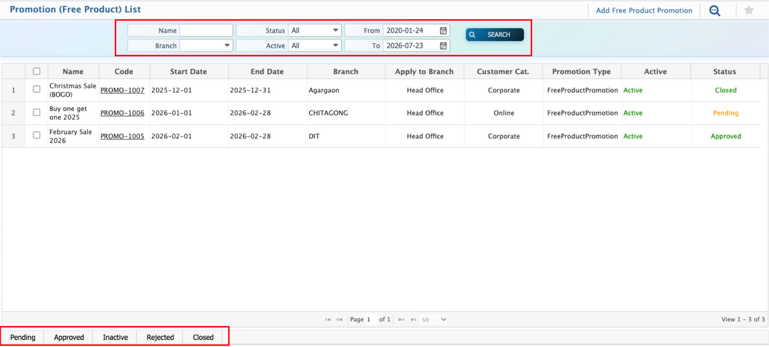This screenshot has width=769, height=347.
Task: Switch to the Rejected tab
Action: coord(160,337)
